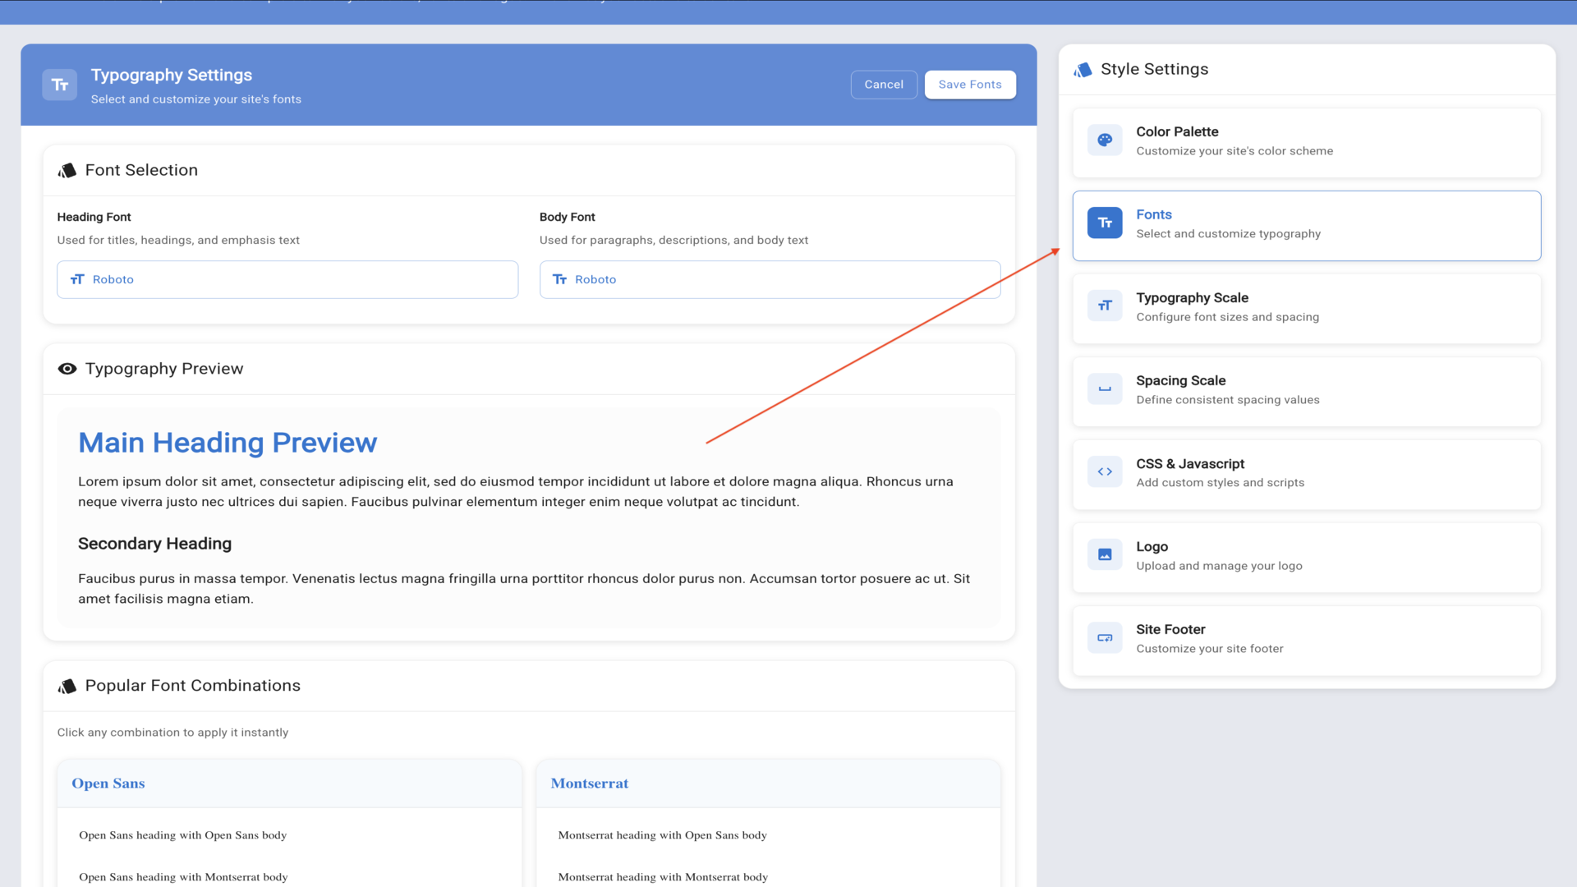Open the Typography Scale menu item
Image resolution: width=1577 pixels, height=887 pixels.
1306,308
